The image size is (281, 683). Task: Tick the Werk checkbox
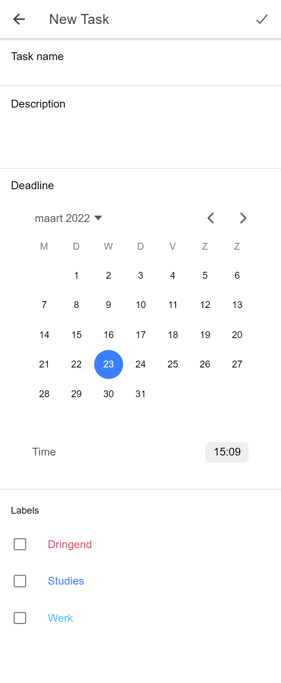[20, 618]
